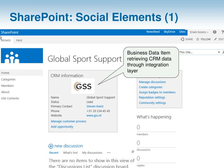The image size is (224, 168).
Task: Click the Follow star icon
Action: pyautogui.click(x=198, y=39)
